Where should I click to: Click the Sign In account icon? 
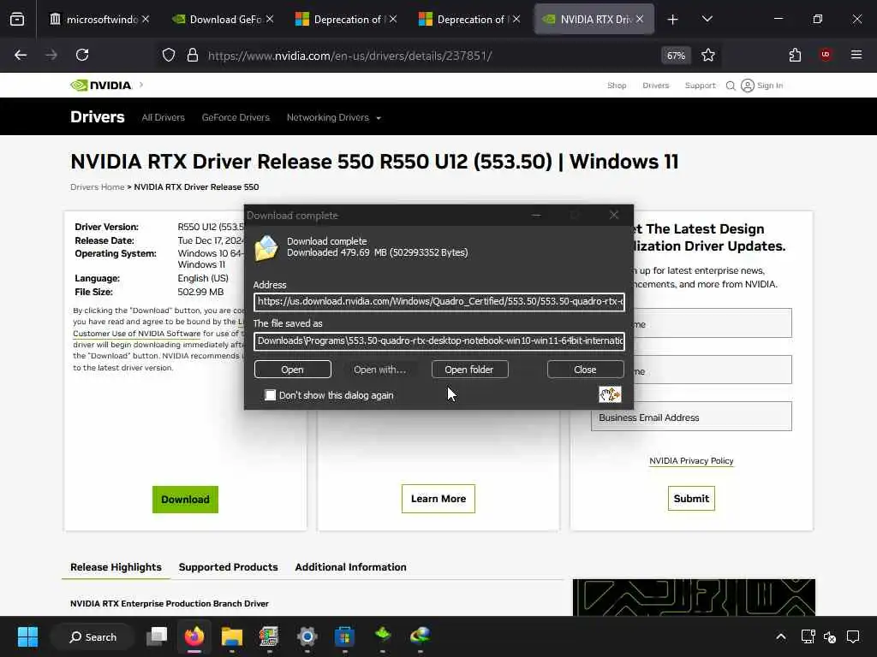pyautogui.click(x=747, y=86)
